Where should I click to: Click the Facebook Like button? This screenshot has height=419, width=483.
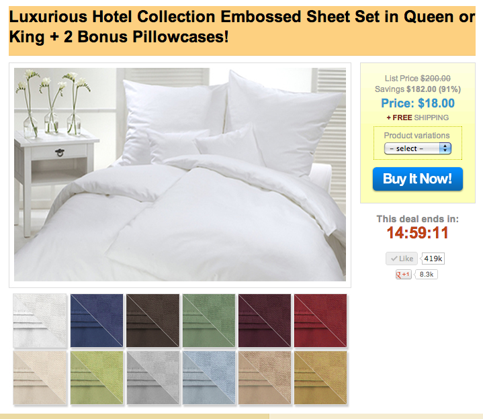pos(402,259)
